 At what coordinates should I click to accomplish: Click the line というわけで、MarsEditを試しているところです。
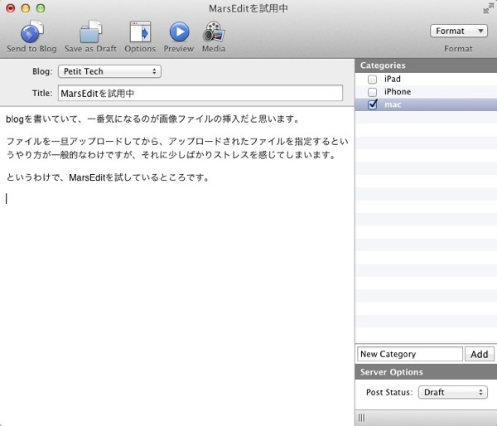108,177
